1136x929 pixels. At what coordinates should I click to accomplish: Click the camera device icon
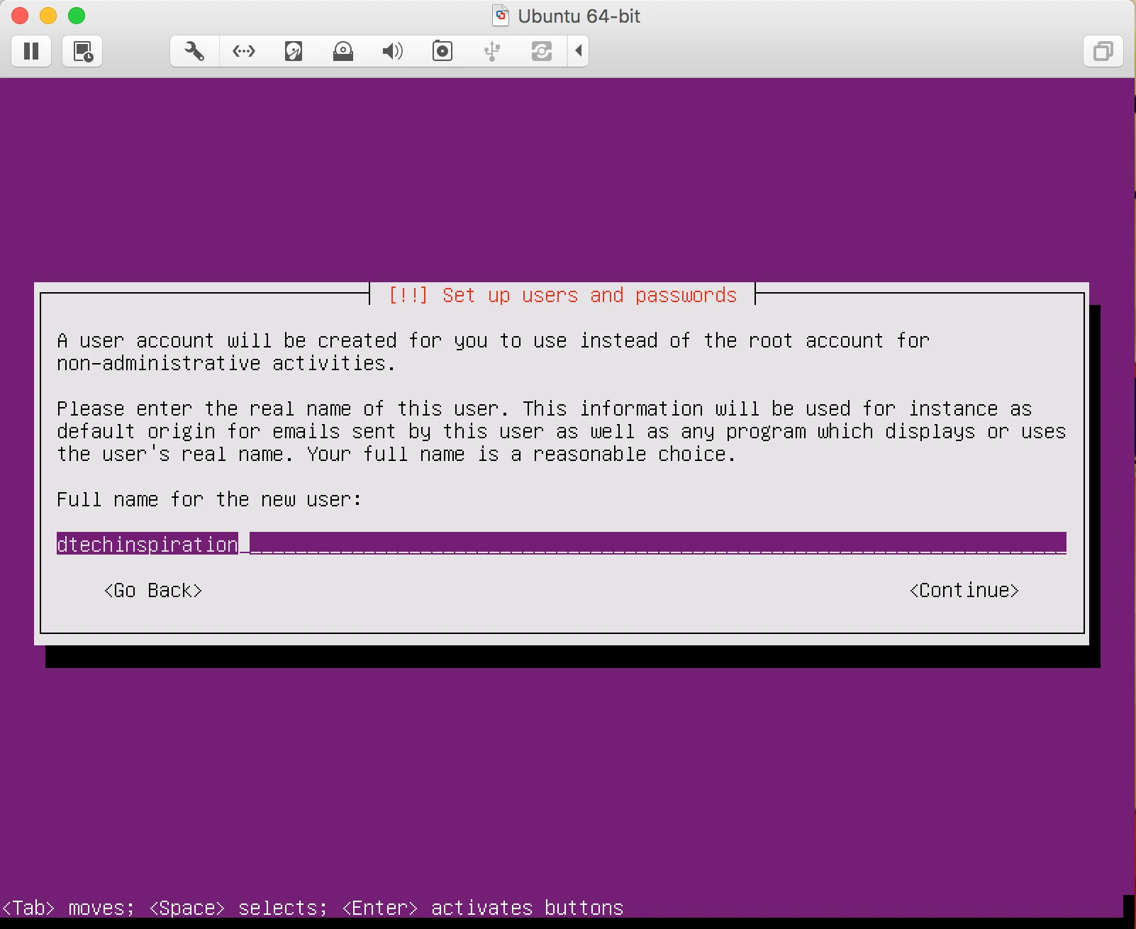[x=442, y=51]
